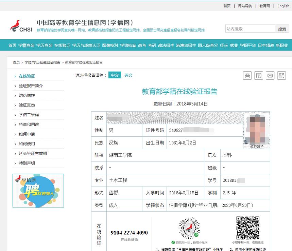
Task: Open 在线验证 in the teal navigation bar
Action: click(x=62, y=45)
